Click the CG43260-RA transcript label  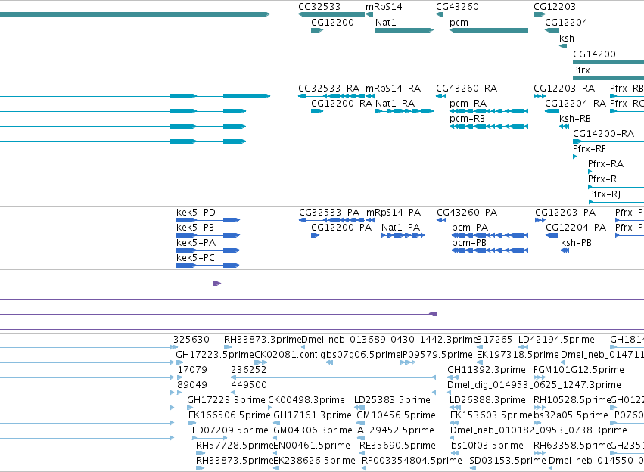(x=467, y=88)
